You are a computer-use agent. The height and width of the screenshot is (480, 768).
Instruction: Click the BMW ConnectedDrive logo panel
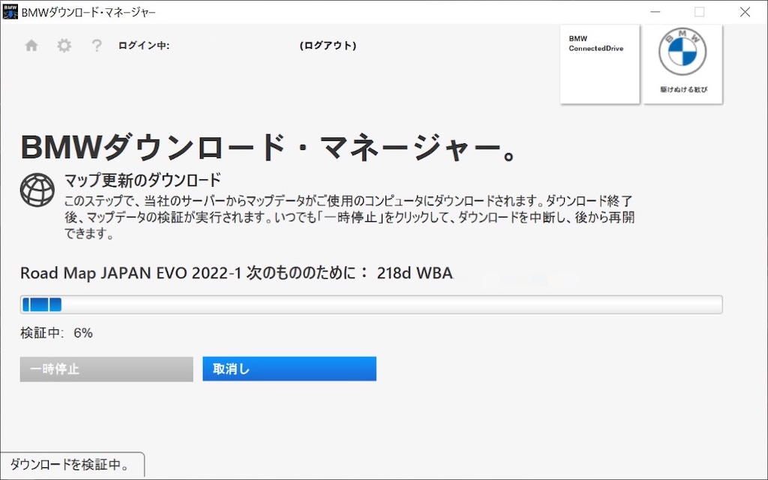pyautogui.click(x=598, y=64)
